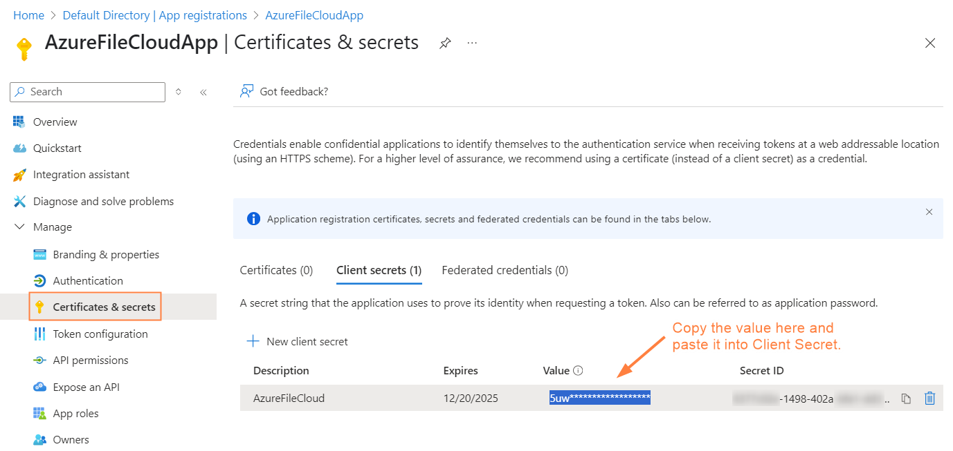Switch to the Federated credentials (0) tab

505,270
